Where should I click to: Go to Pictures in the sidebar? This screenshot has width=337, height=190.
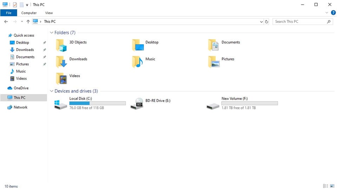[x=22, y=64]
